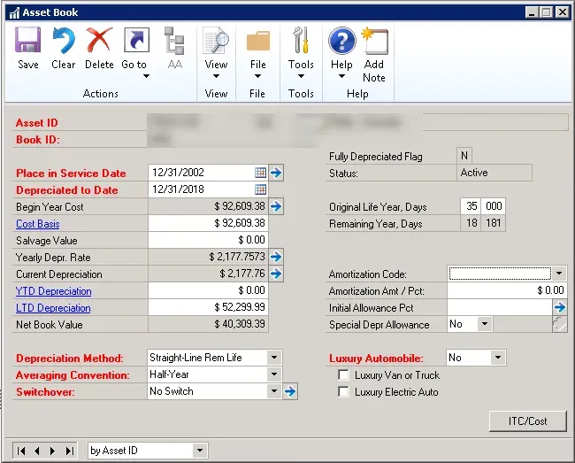Open the Go to toolbar icon
Screen dimensions: 575x463
(135, 42)
